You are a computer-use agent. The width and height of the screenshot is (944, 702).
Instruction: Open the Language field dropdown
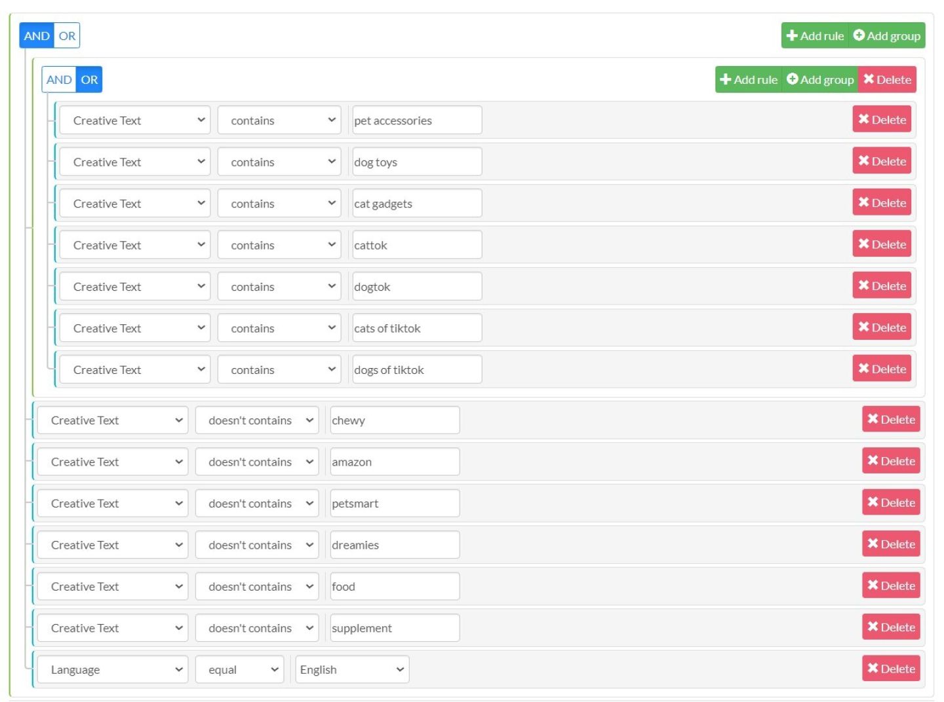[113, 669]
